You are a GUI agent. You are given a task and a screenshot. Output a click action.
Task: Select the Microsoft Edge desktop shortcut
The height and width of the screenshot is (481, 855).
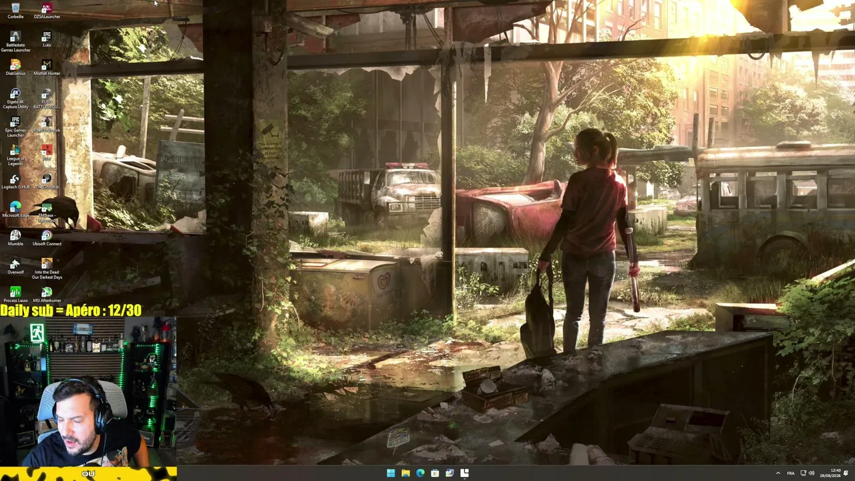coord(15,210)
